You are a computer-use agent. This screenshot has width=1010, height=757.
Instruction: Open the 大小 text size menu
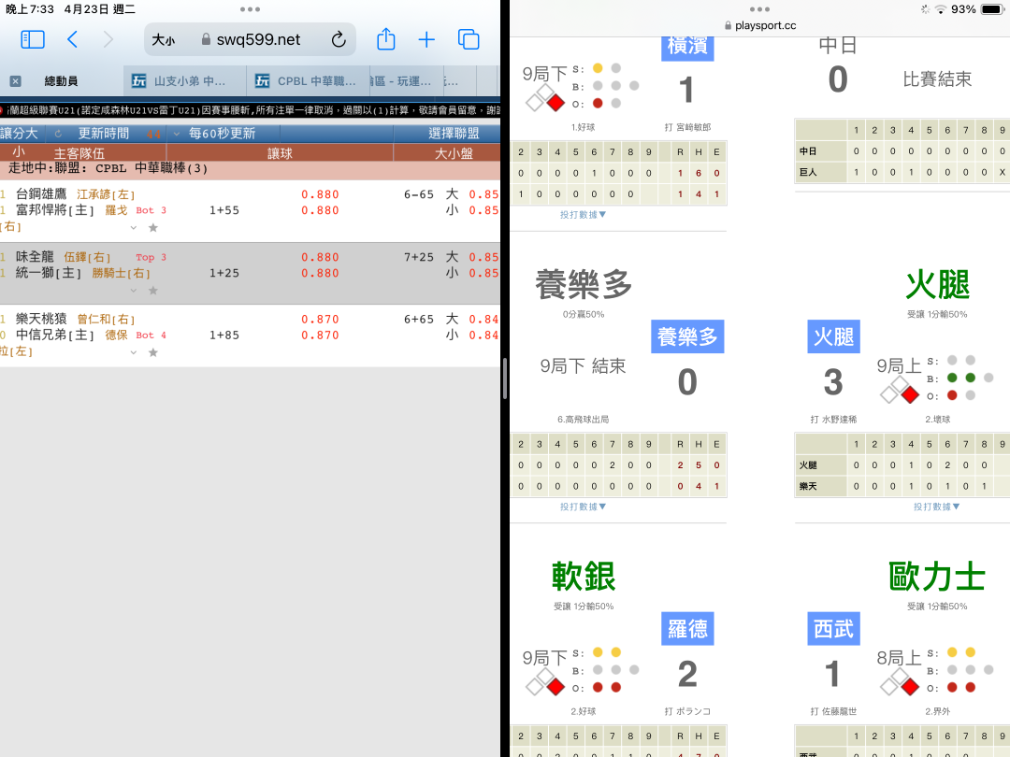tap(163, 40)
